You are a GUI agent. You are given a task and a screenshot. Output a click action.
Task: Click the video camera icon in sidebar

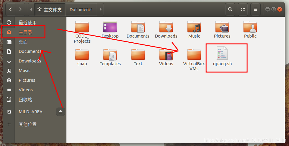tap(9, 90)
